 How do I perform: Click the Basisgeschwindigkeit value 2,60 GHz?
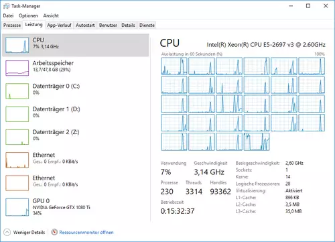coord(294,163)
